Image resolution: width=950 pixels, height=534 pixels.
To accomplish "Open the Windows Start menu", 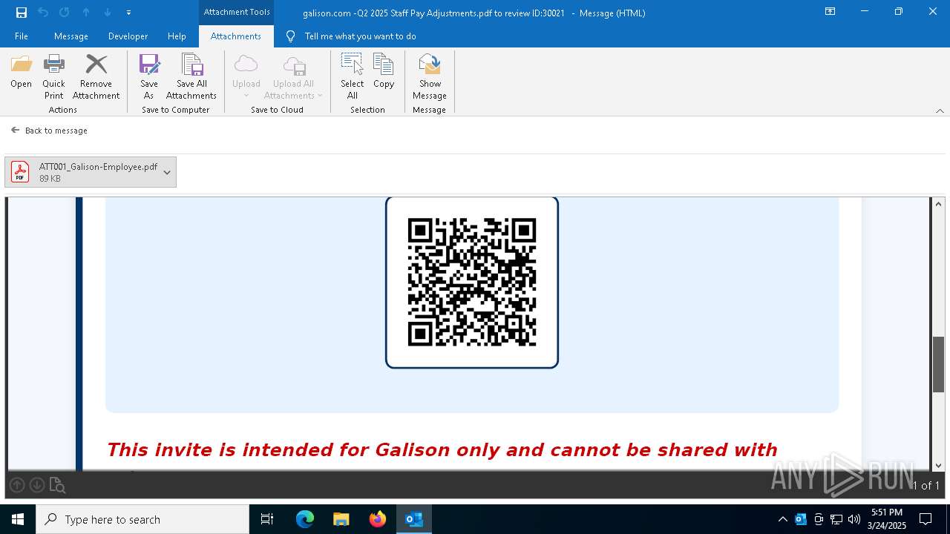I will tap(18, 519).
